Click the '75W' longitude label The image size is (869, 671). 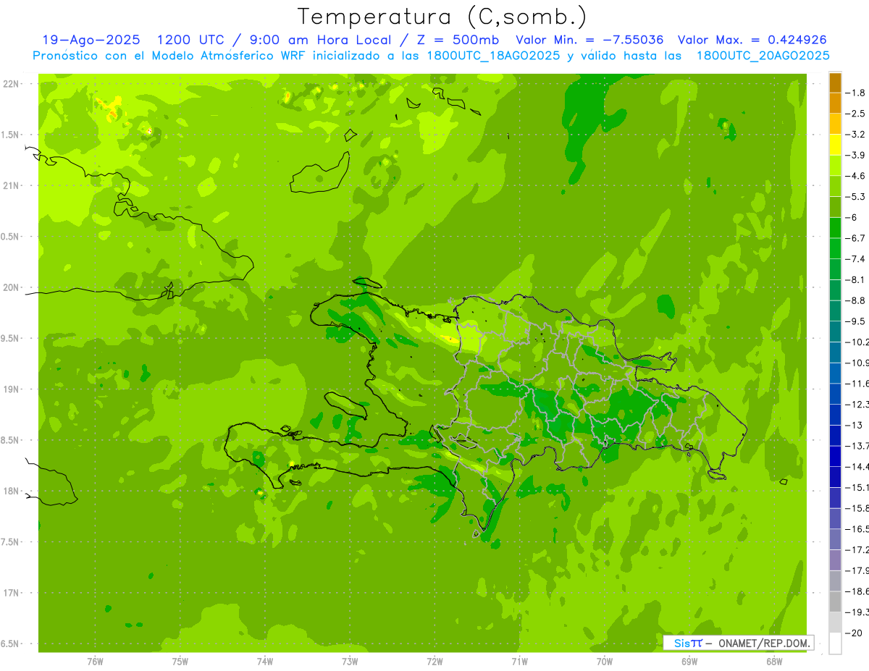[180, 662]
